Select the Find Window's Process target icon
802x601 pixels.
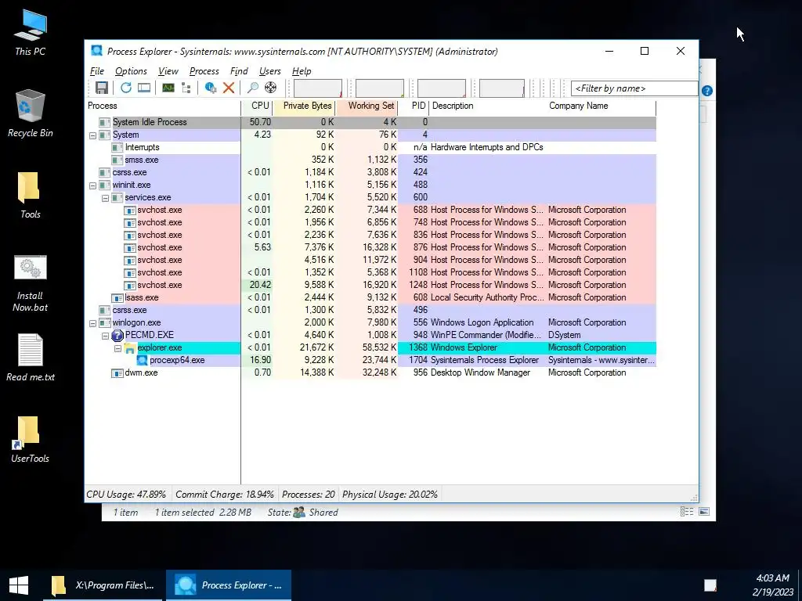pos(270,88)
